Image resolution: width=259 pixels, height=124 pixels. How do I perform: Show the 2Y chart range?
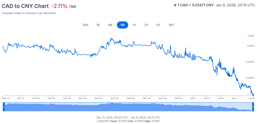tap(146, 25)
